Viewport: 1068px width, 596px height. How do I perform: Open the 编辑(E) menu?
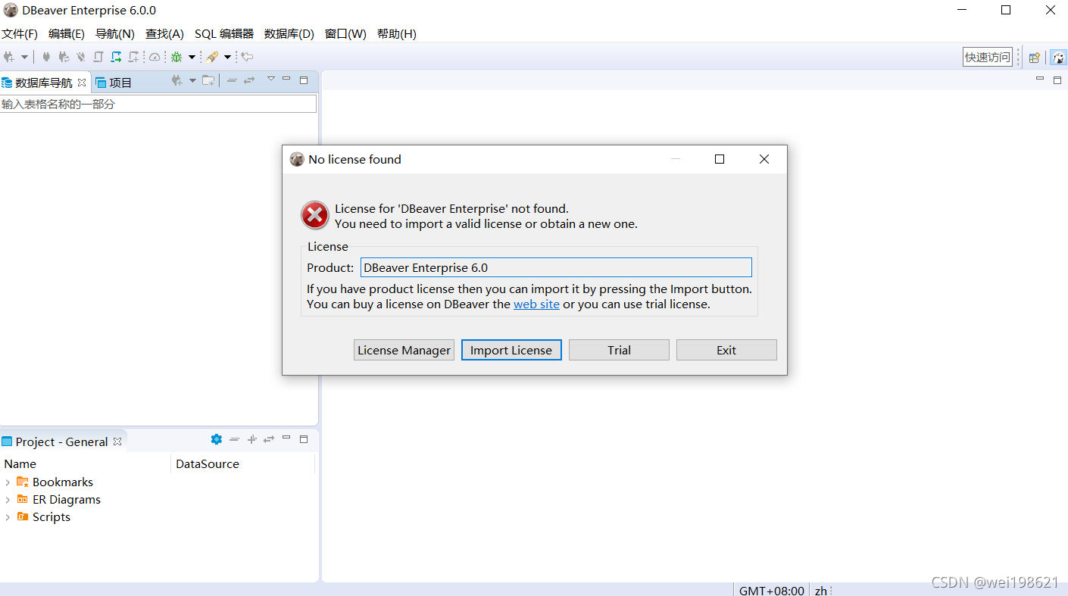pos(67,34)
